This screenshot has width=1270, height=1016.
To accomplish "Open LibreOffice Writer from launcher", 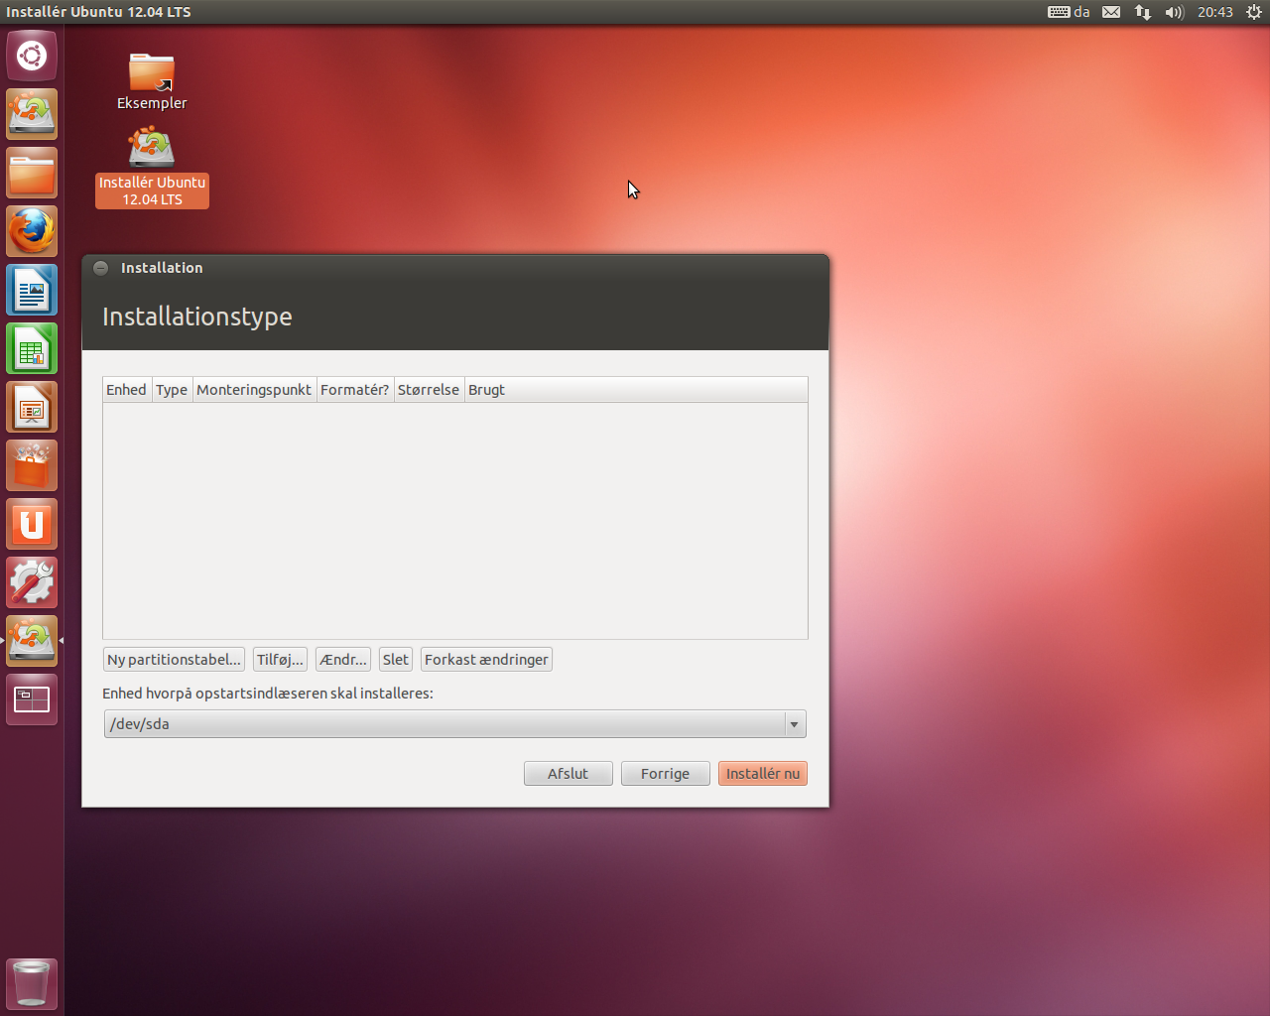I will 32,290.
